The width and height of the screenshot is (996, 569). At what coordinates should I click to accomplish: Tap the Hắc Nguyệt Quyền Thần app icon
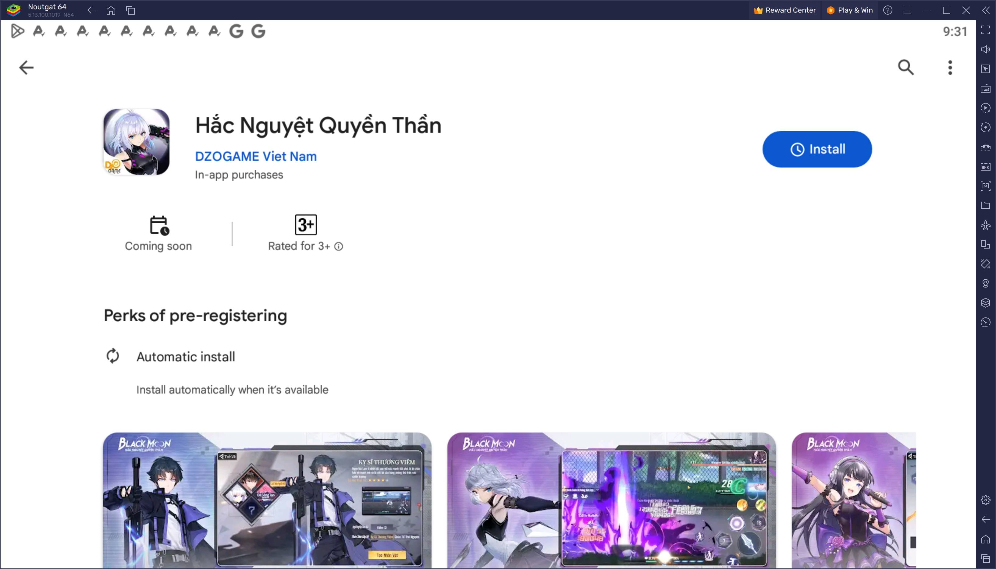(136, 142)
